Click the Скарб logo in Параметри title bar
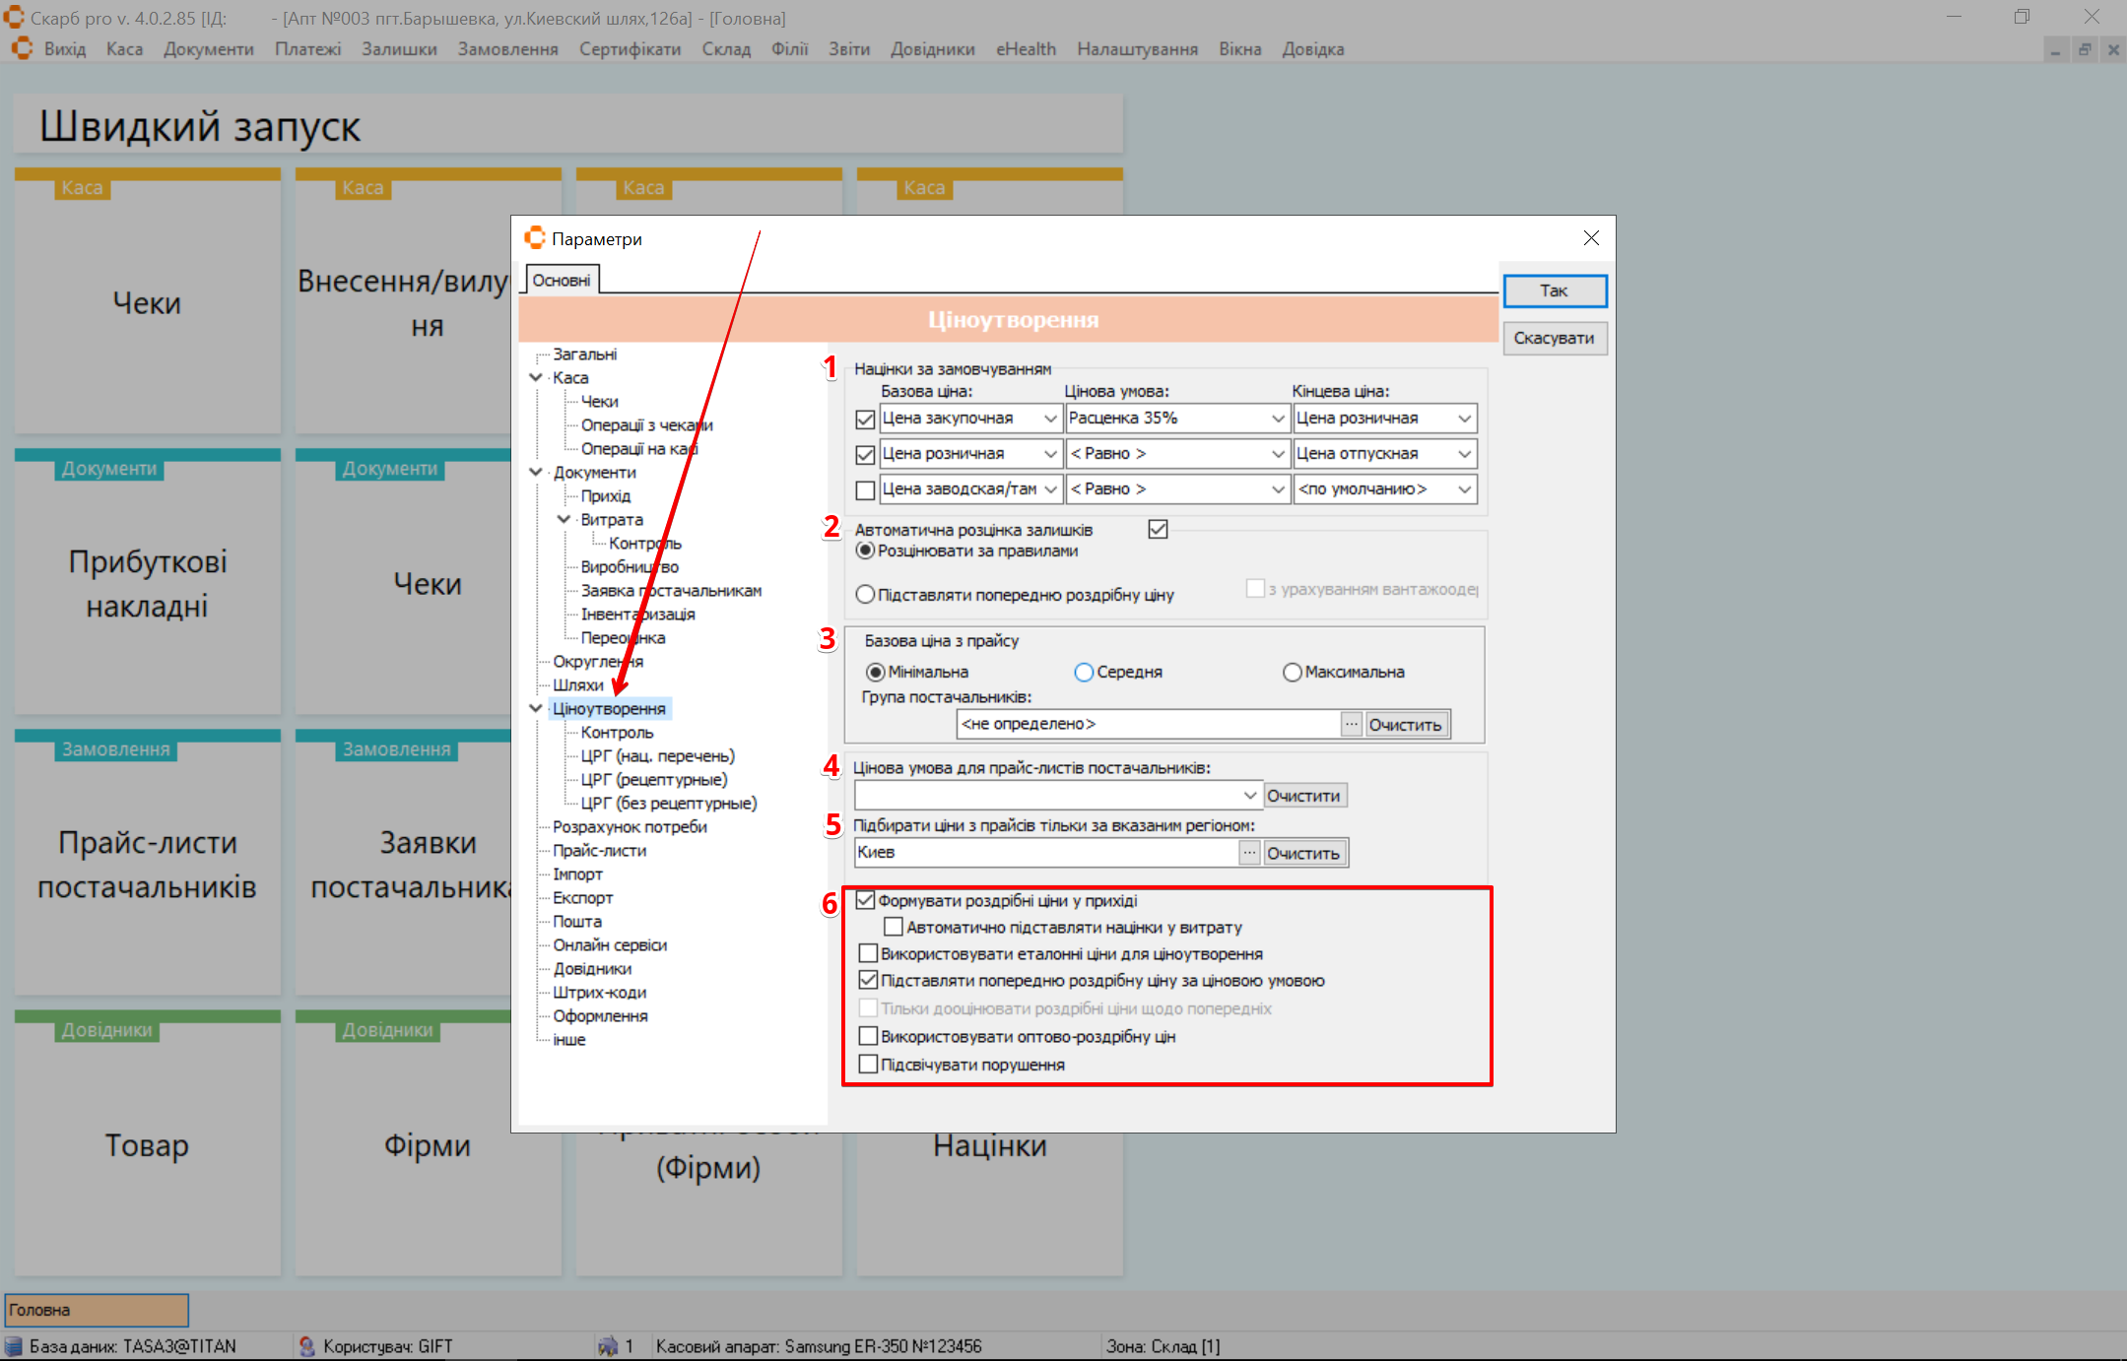This screenshot has height=1361, width=2127. pos(535,238)
